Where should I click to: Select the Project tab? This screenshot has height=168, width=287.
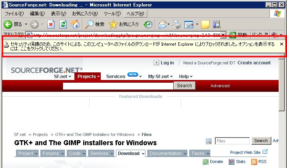27,154
